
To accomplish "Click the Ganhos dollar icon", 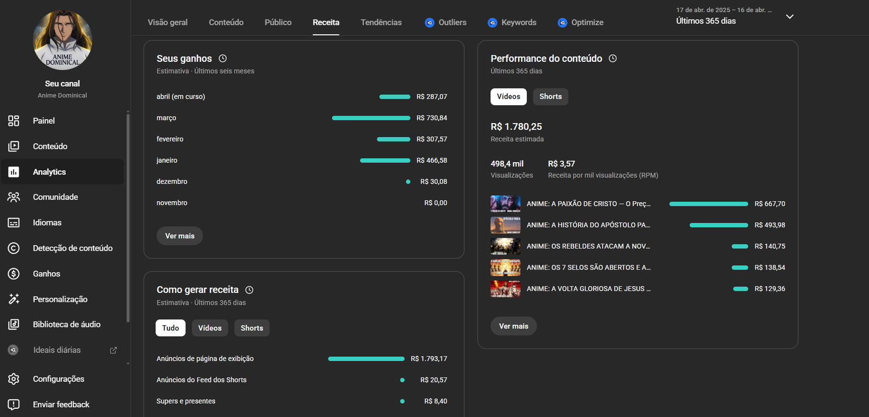I will (14, 274).
